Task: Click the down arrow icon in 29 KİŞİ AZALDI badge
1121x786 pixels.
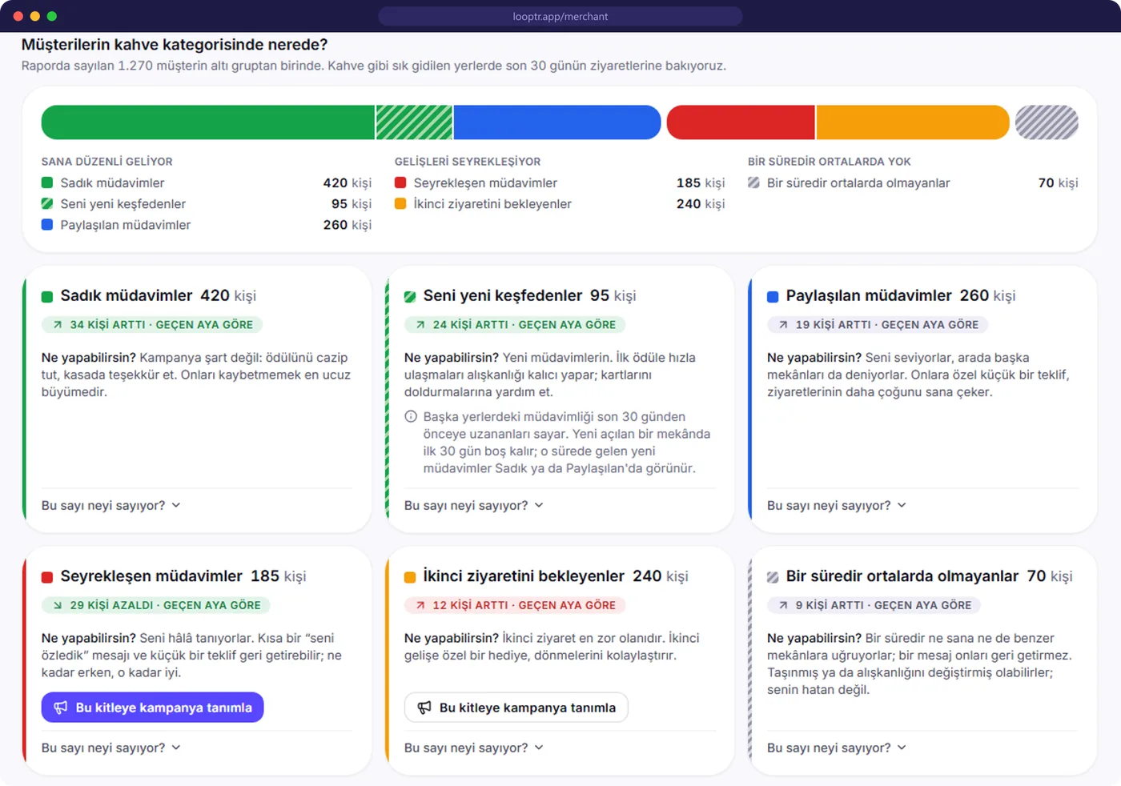Action: [58, 605]
